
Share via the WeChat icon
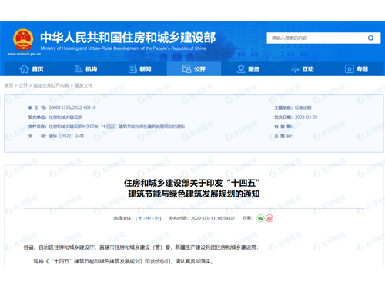coord(260,218)
